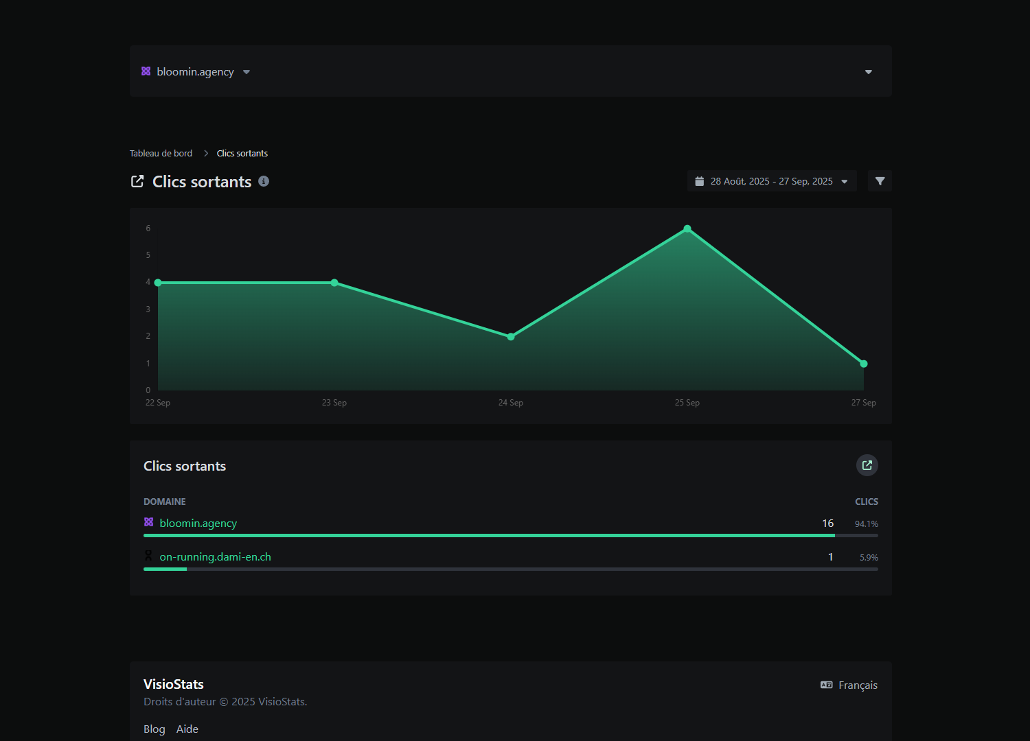Open the on-running.dami-en.ch domain link
Viewport: 1030px width, 741px height.
215,556
